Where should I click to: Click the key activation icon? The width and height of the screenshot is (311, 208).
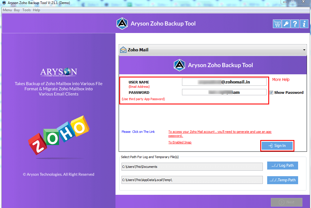click(286, 24)
